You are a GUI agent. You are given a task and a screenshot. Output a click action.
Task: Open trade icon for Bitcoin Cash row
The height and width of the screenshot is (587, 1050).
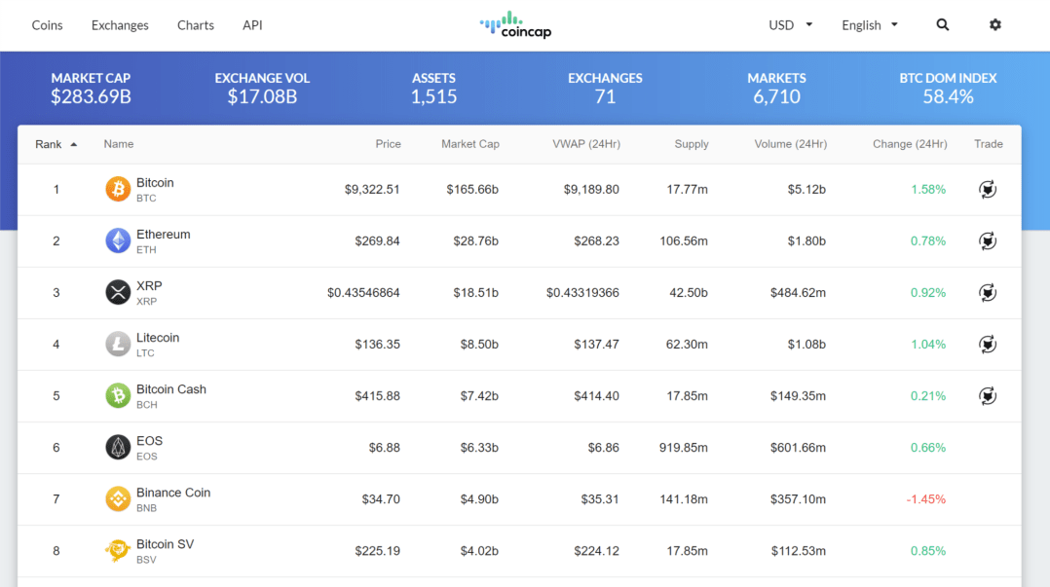(988, 396)
